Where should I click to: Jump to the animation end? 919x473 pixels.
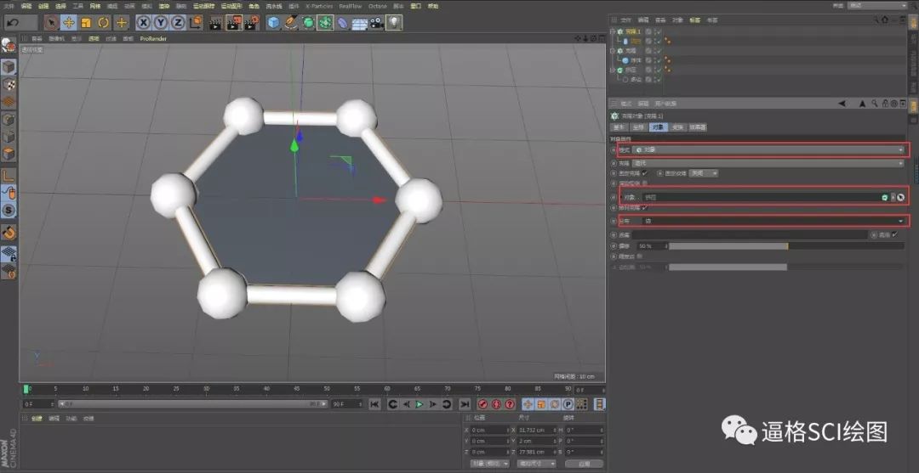point(465,404)
